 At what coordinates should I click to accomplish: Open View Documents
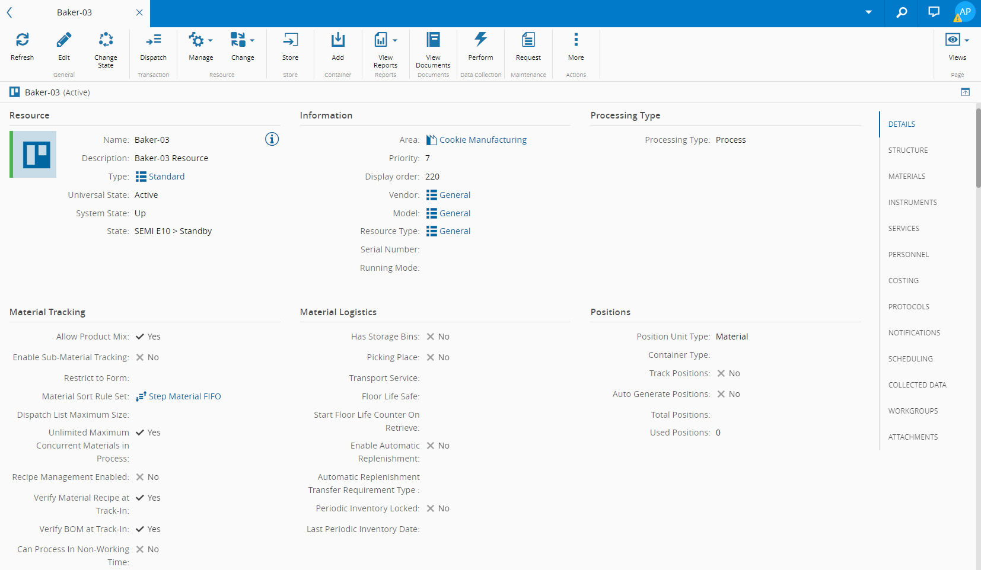coord(433,40)
